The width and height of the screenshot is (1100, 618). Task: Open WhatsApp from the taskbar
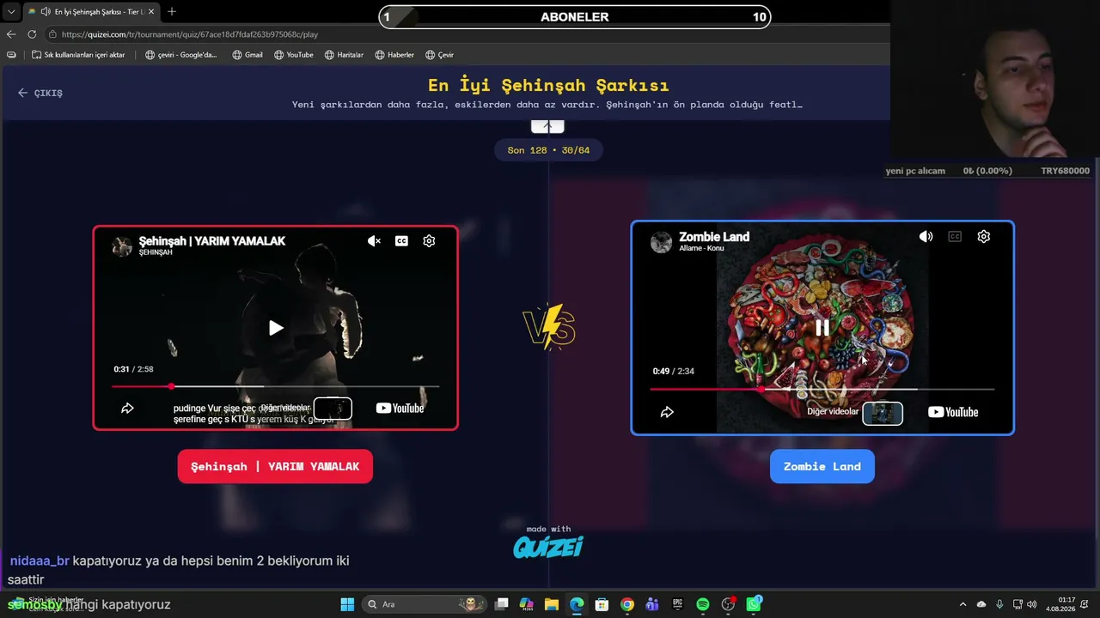(x=754, y=604)
